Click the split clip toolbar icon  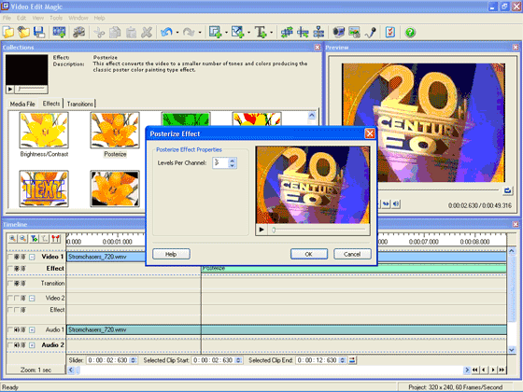(303, 33)
